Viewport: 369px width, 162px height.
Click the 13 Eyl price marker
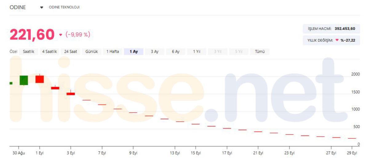(180, 122)
